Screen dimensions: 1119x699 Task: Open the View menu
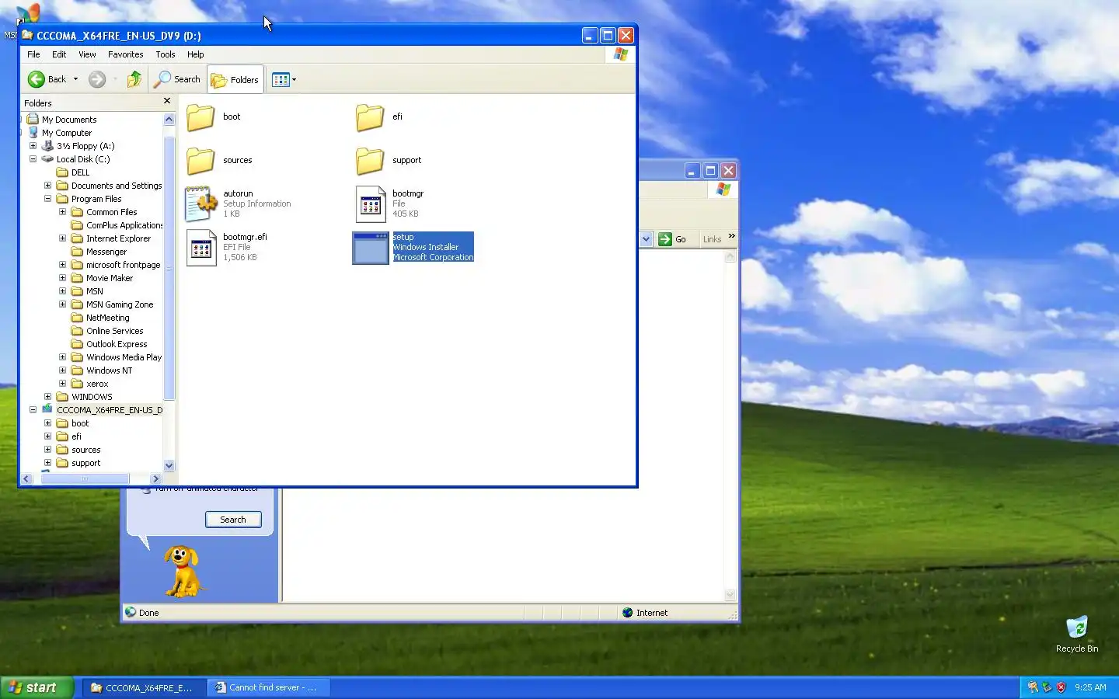click(x=87, y=54)
